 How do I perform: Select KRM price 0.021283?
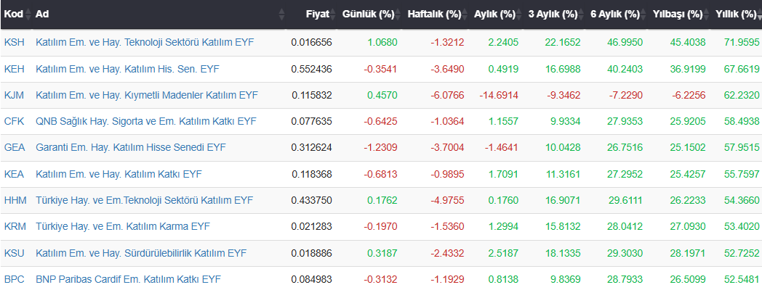pyautogui.click(x=311, y=226)
